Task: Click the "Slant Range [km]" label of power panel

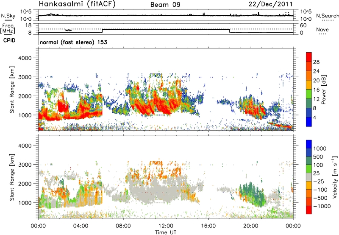Action: pyautogui.click(x=12, y=90)
